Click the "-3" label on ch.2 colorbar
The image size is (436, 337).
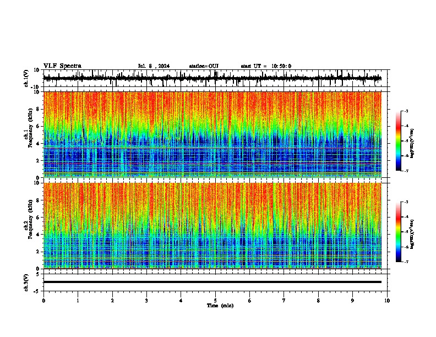pos(406,202)
